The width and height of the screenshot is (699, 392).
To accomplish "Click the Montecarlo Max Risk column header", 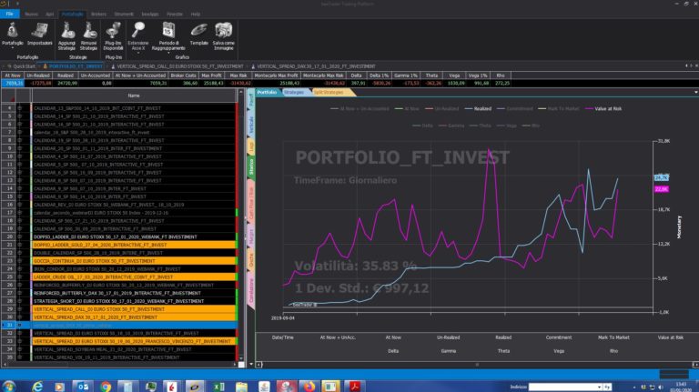I will (x=323, y=75).
